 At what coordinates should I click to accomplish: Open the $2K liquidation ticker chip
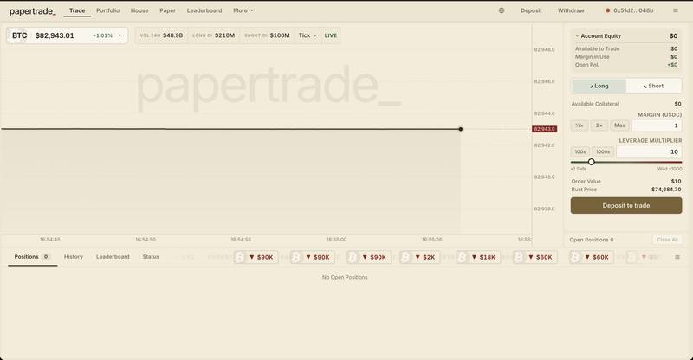(x=419, y=257)
